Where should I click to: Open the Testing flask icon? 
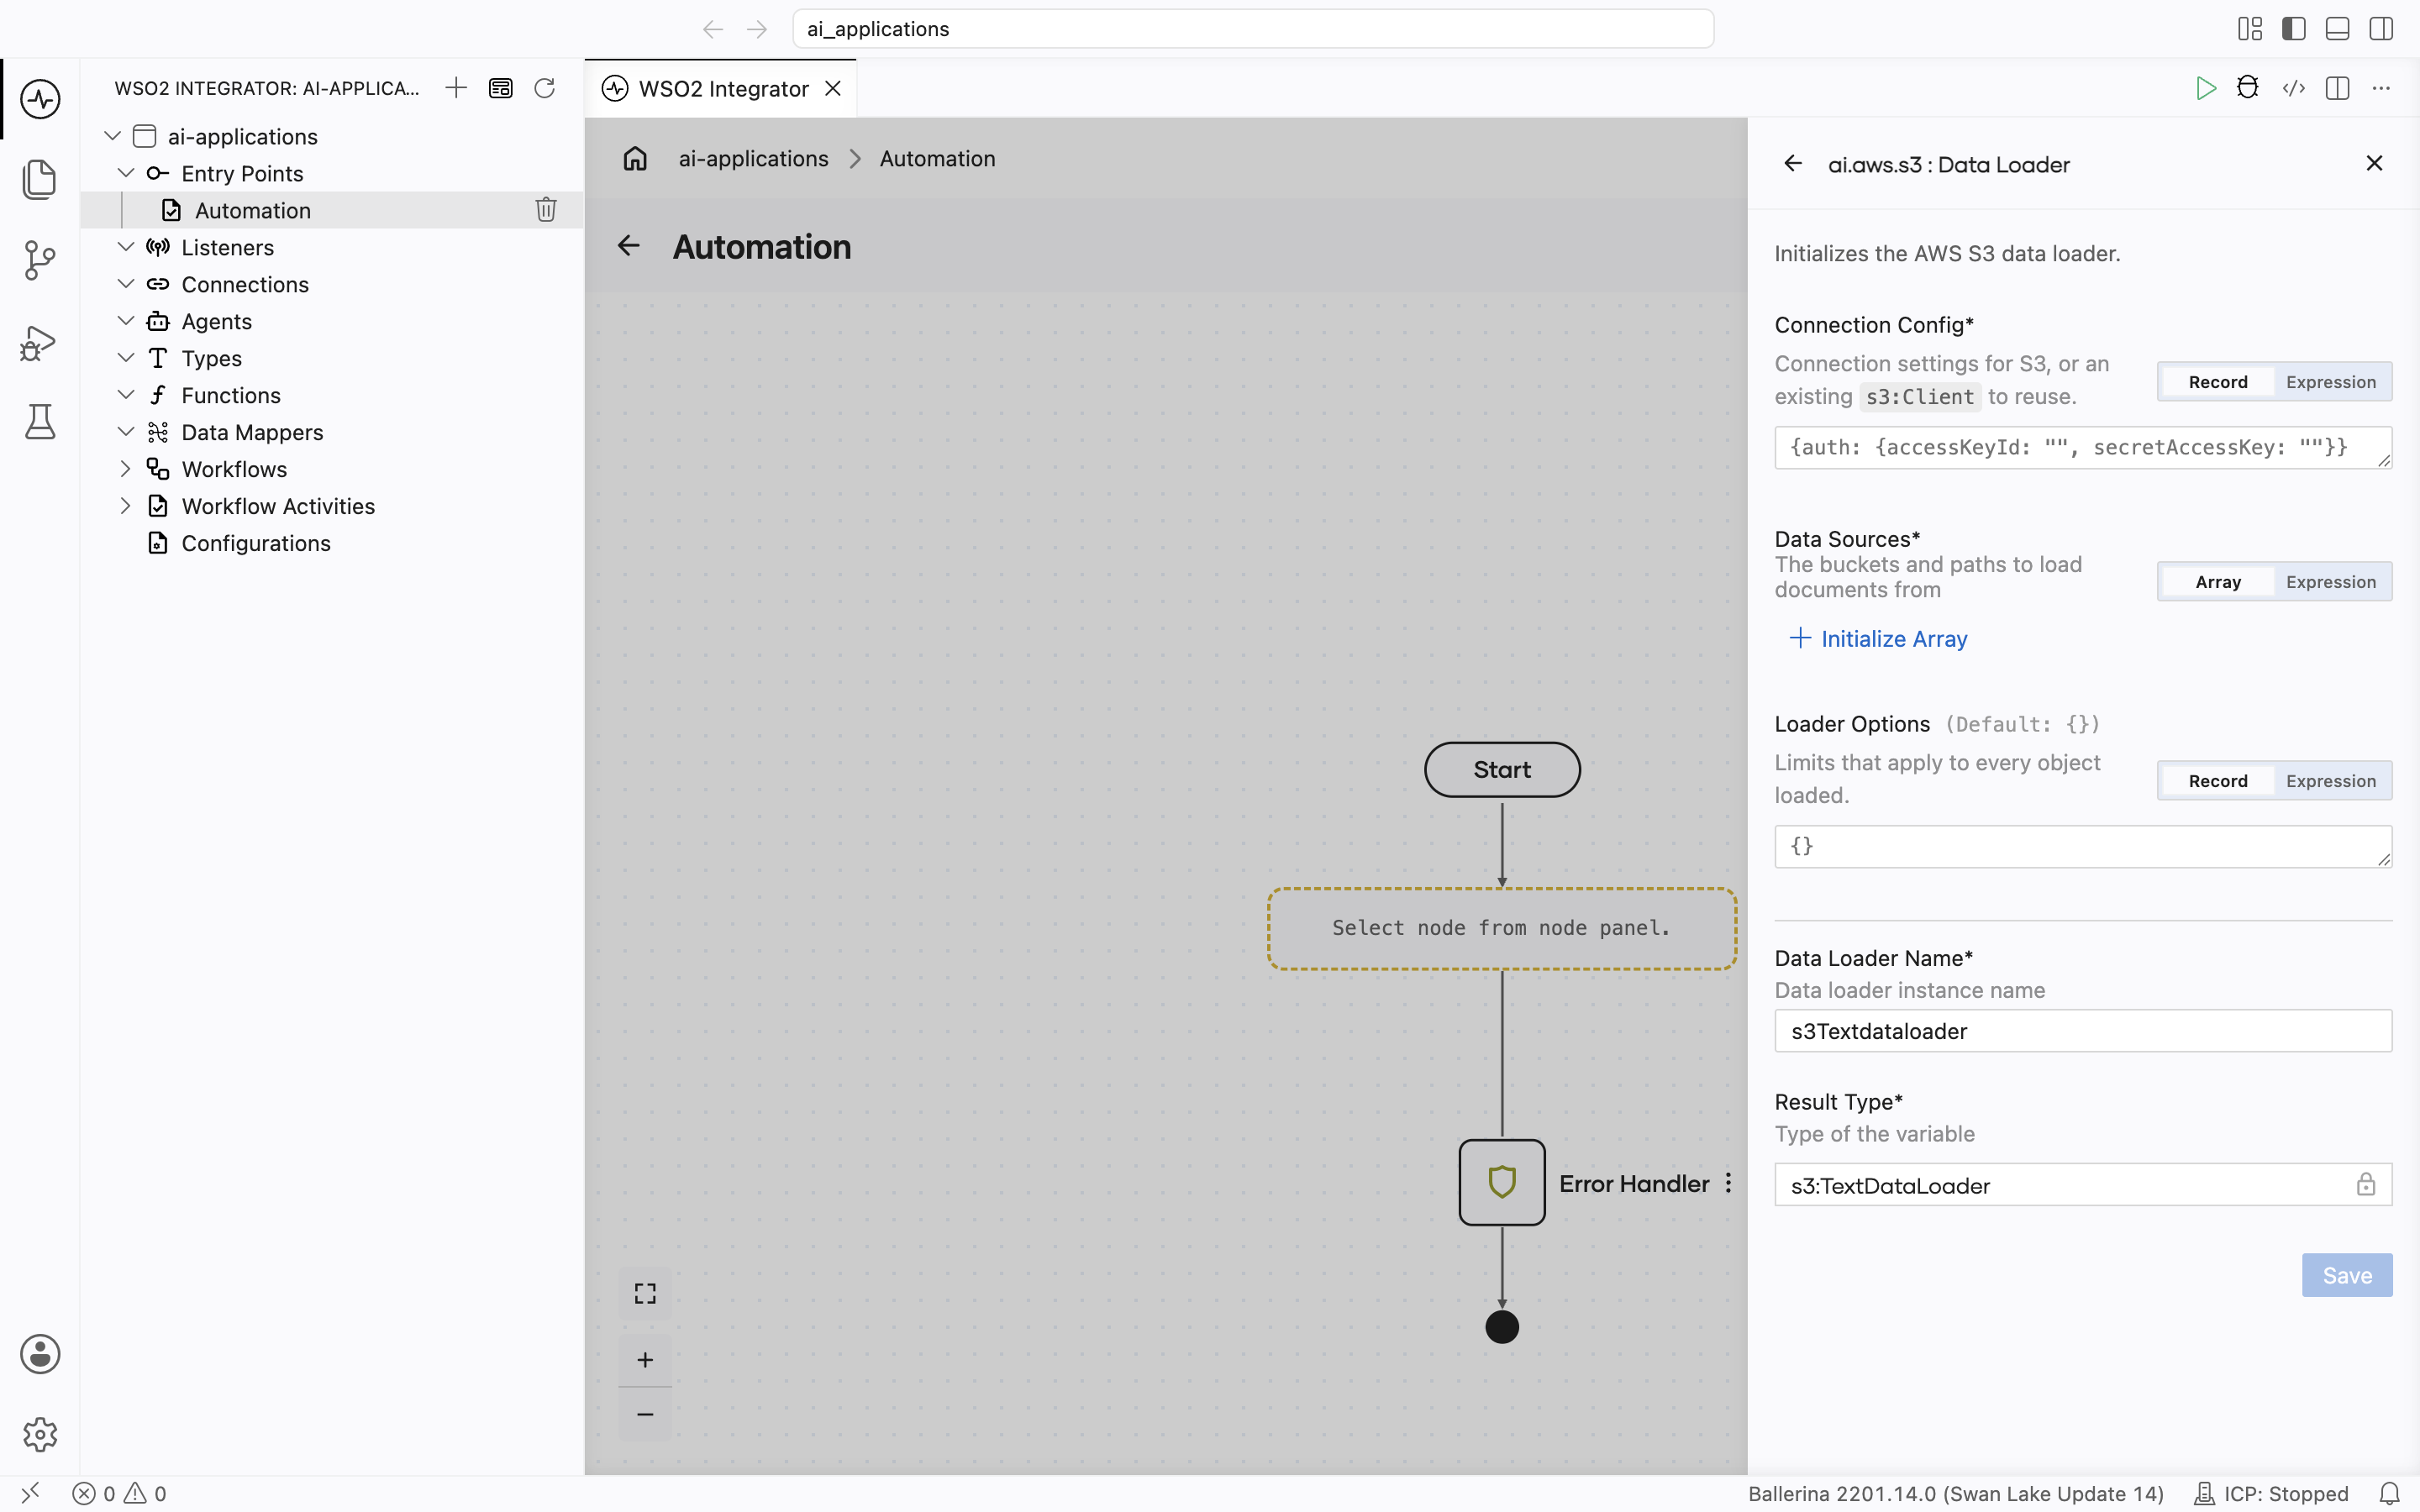[40, 421]
